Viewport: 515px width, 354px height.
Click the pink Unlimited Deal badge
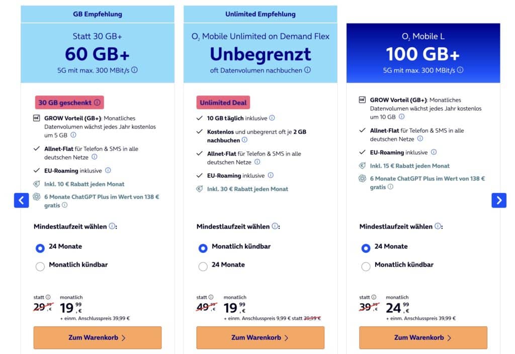click(x=223, y=103)
